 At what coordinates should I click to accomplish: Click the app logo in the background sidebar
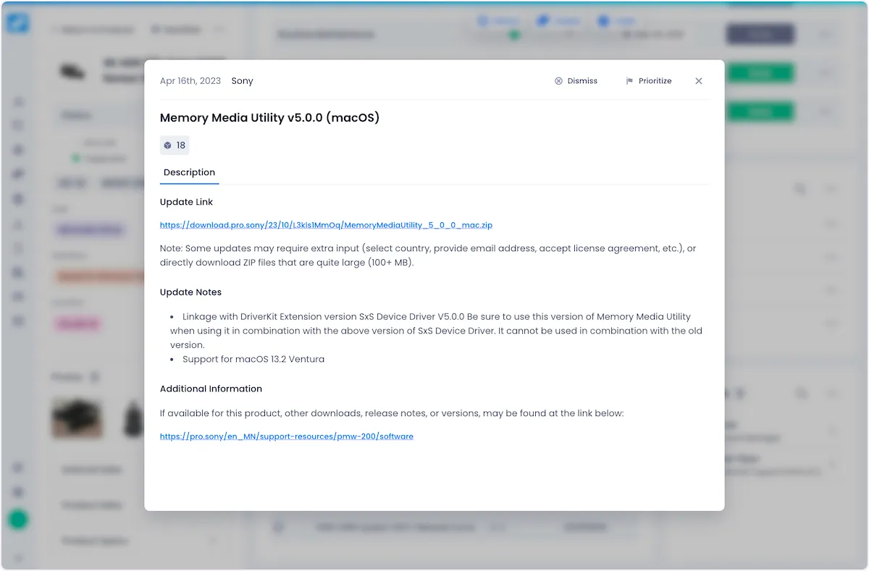click(x=17, y=22)
